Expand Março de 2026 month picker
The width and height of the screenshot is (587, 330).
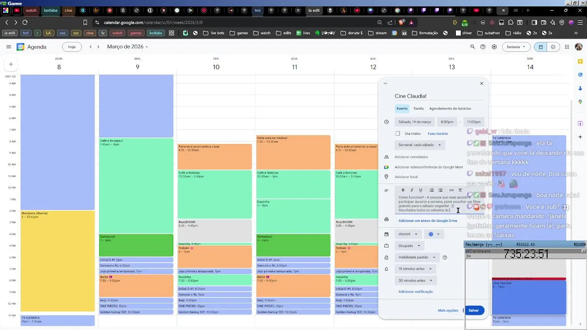[x=127, y=47]
